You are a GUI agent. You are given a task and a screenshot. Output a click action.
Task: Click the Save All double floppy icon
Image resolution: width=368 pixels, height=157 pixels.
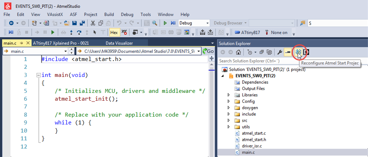point(82,23)
